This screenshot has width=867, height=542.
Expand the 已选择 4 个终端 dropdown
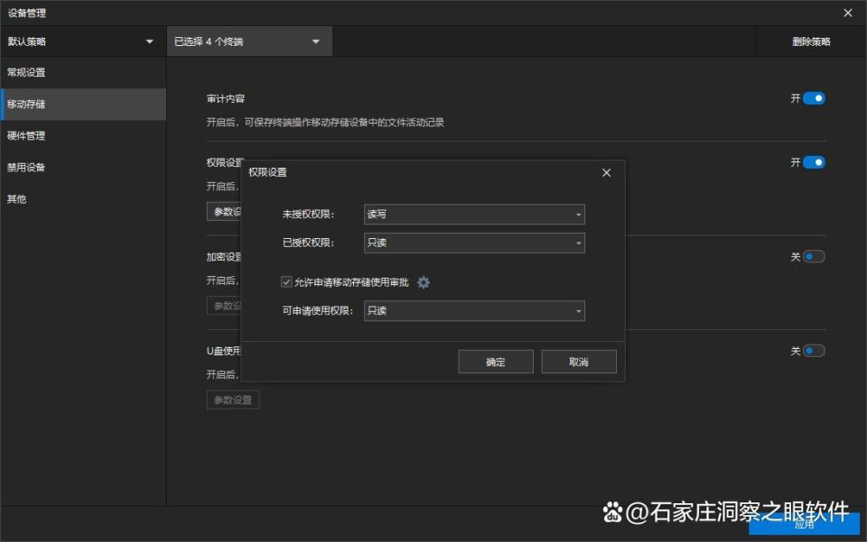(x=249, y=41)
